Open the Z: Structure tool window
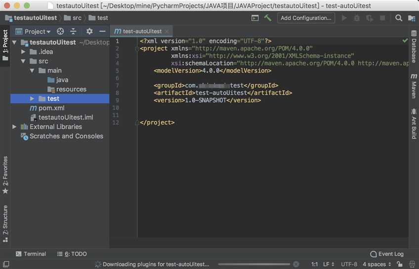 click(x=5, y=224)
